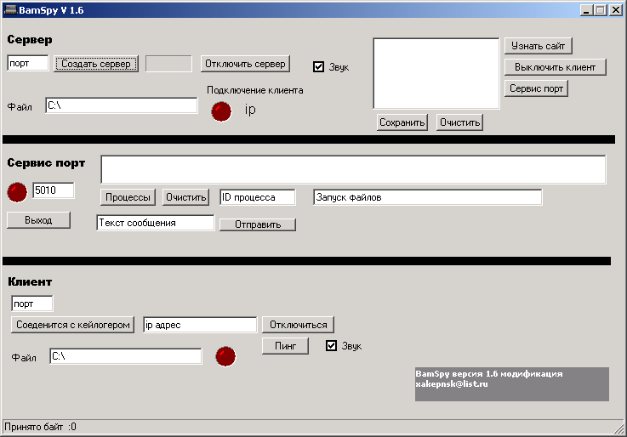Viewport: 627px width, 437px height.
Task: Click the Сохранить button under the list box
Action: [x=402, y=122]
